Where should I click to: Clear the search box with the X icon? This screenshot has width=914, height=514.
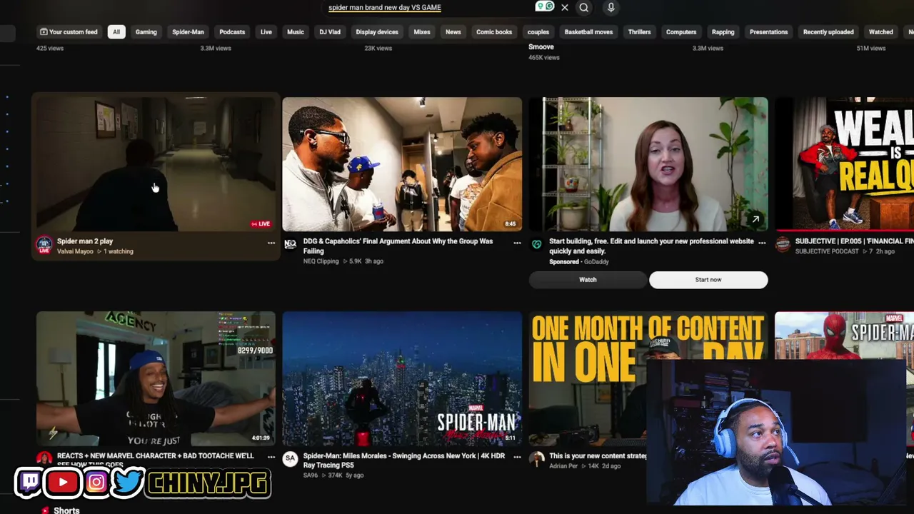tap(565, 7)
